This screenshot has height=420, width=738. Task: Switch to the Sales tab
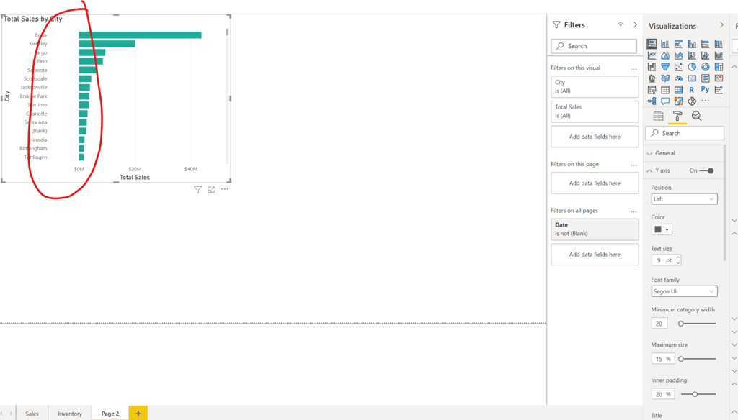click(x=32, y=413)
